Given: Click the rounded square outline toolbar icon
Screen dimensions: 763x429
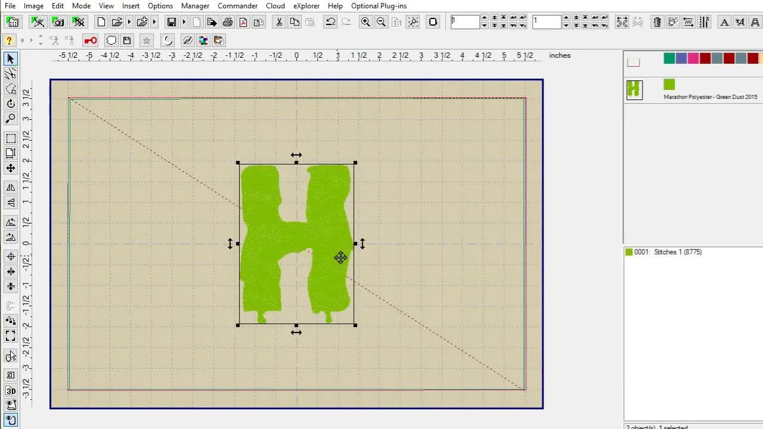Looking at the screenshot, I should click(x=433, y=22).
